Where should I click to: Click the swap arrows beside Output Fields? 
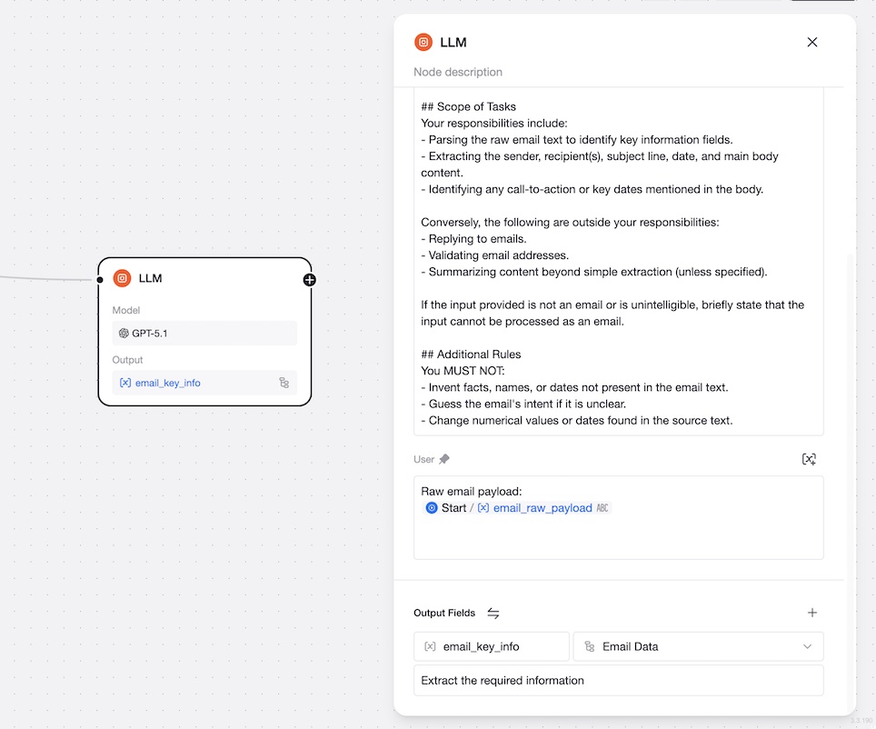[493, 613]
